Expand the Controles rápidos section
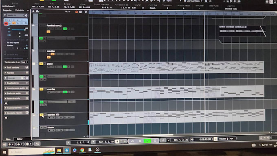 (5, 113)
